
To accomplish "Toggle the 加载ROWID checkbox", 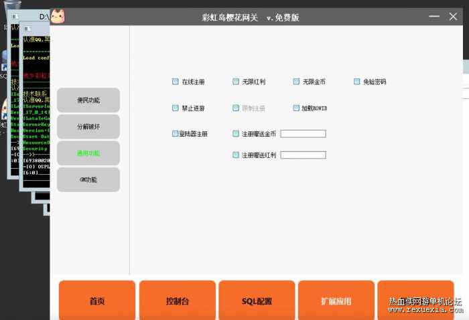I will point(296,108).
